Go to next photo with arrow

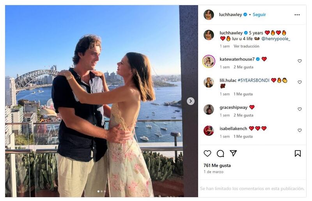(190, 101)
